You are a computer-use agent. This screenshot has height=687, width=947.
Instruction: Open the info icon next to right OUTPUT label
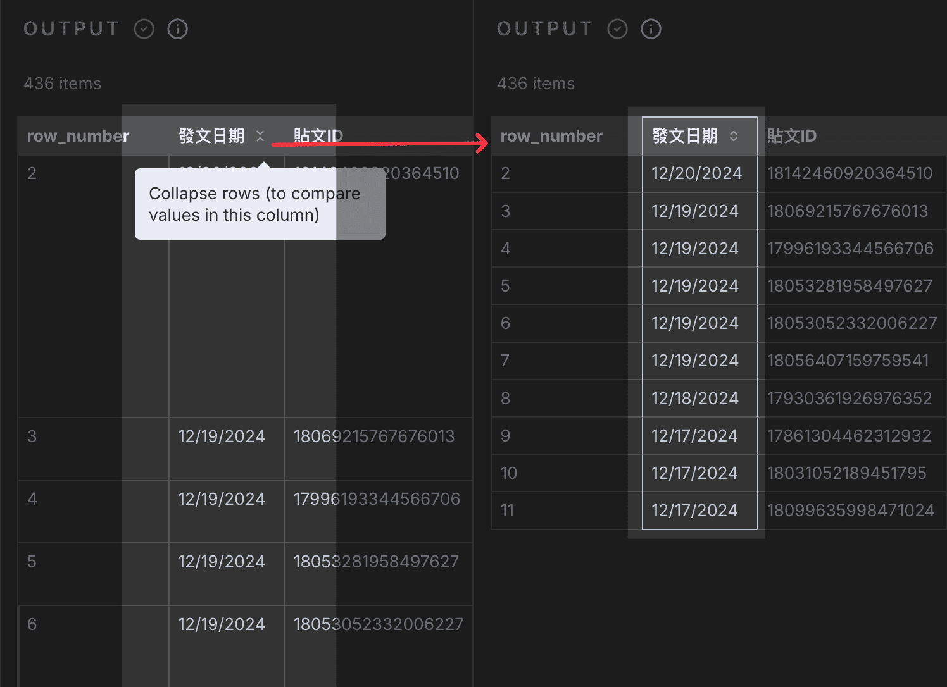coord(651,28)
